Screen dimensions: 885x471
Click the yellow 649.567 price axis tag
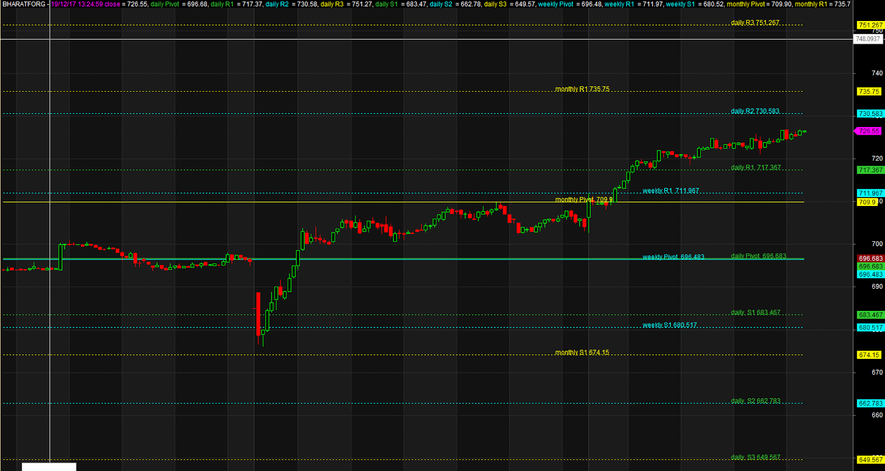pyautogui.click(x=871, y=459)
